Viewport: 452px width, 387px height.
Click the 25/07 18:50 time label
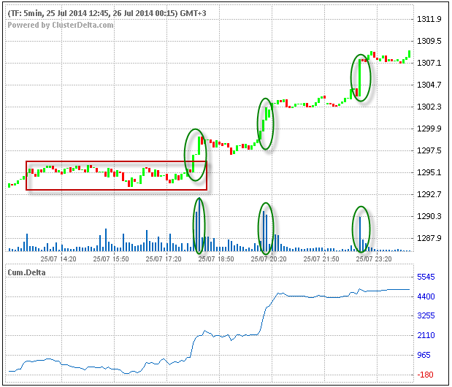217,259
